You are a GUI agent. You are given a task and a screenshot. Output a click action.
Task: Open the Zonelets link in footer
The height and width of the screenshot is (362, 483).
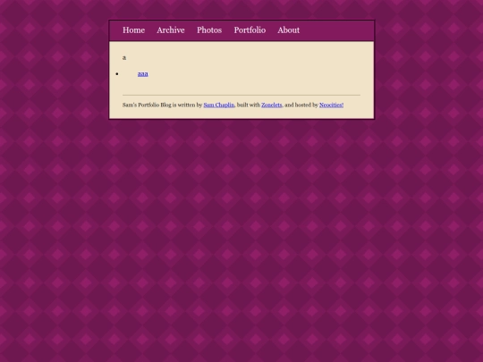(272, 105)
